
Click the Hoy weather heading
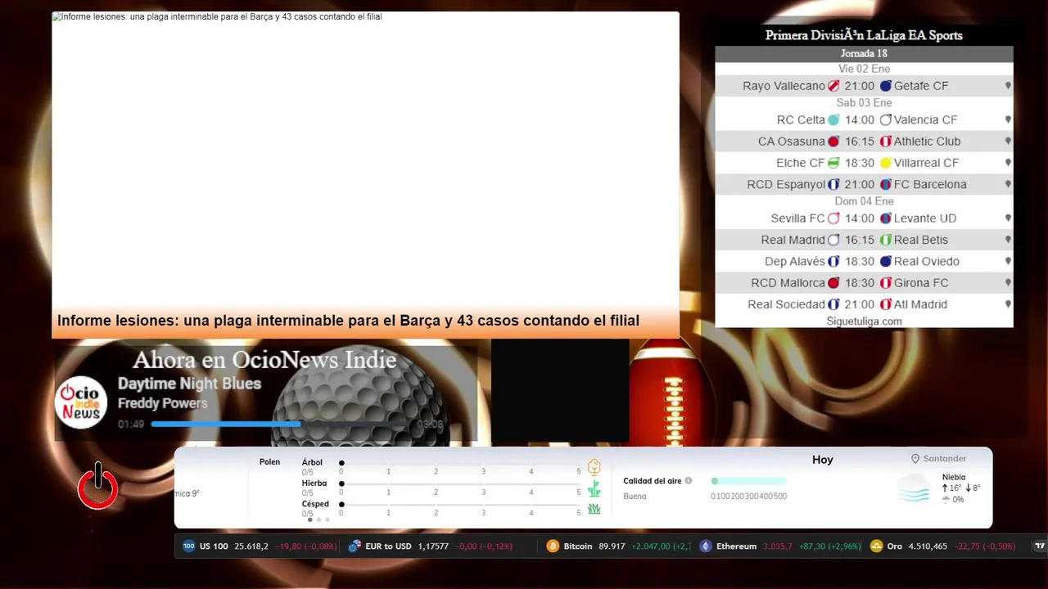point(823,460)
